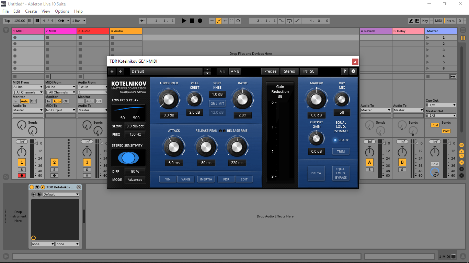The image size is (469, 263).
Task: Set track 2 Monitor to Off
Action: pyautogui.click(x=66, y=101)
